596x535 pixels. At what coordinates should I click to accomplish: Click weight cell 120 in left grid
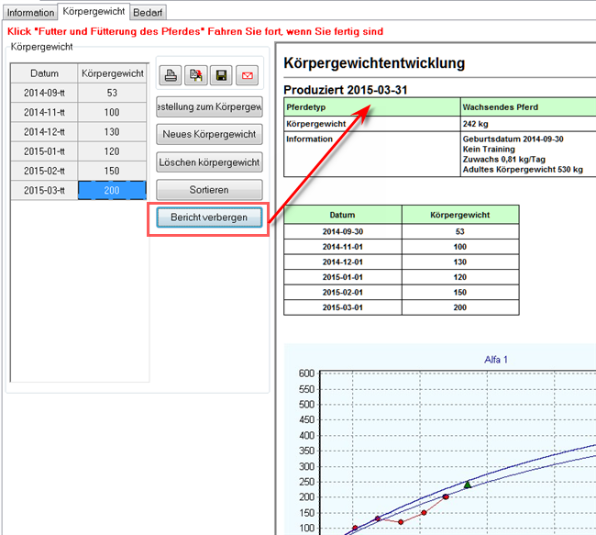click(x=112, y=151)
